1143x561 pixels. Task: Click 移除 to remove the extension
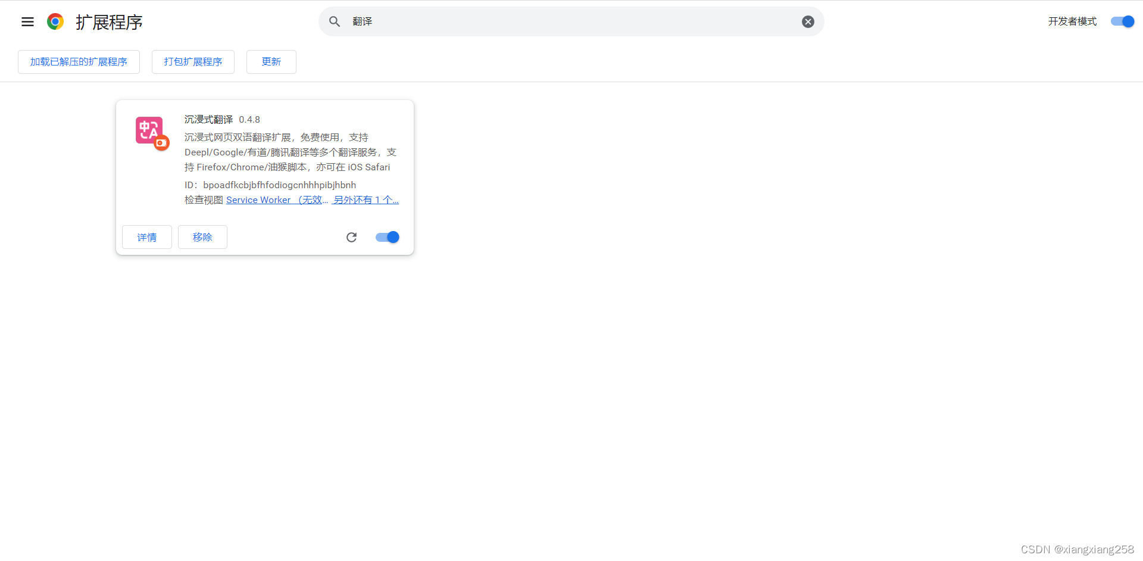[x=202, y=237]
